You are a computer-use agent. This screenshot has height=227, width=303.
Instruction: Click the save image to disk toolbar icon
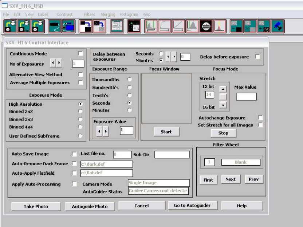[38, 26]
